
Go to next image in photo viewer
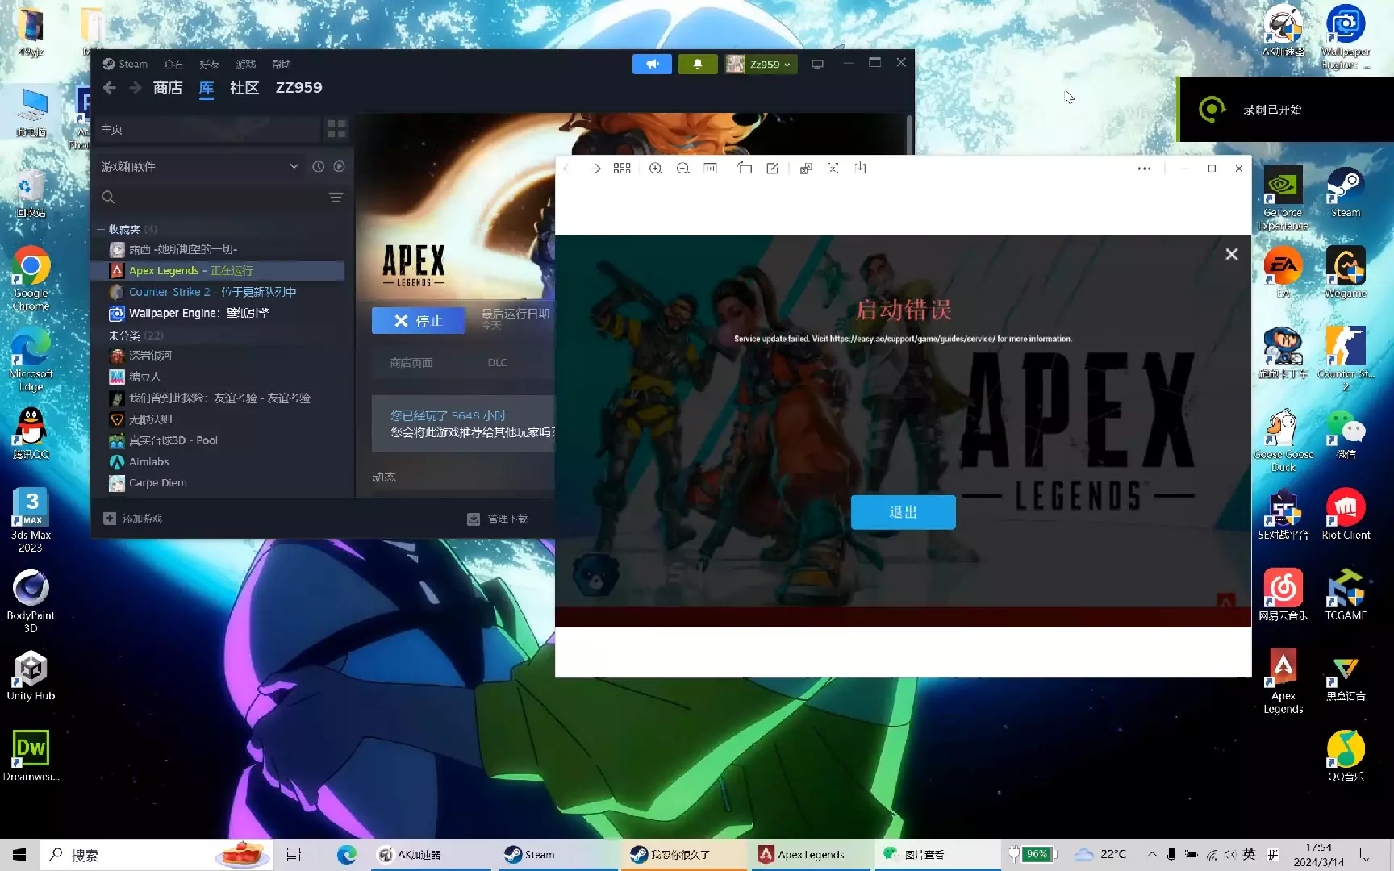pos(596,169)
